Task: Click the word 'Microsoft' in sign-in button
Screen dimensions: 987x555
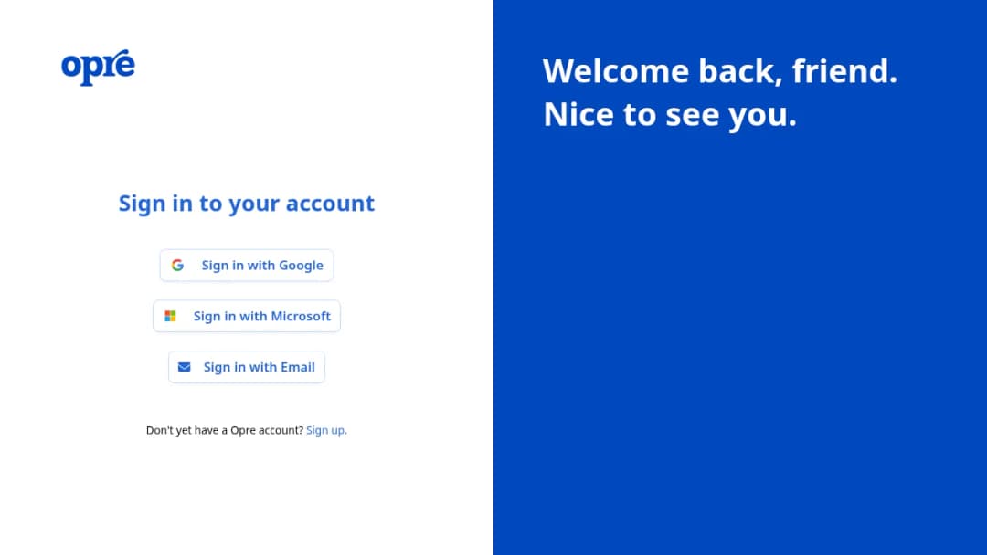Action: click(x=301, y=316)
